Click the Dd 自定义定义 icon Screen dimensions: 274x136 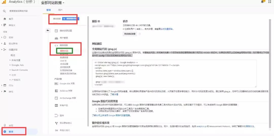56,130
